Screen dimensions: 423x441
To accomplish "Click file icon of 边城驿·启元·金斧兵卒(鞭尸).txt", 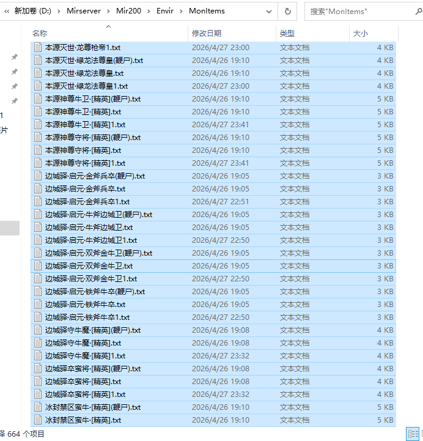I will pyautogui.click(x=38, y=176).
